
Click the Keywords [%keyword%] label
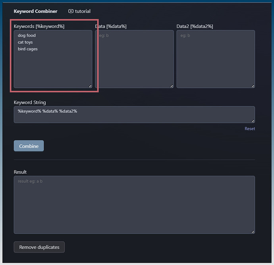click(x=39, y=26)
